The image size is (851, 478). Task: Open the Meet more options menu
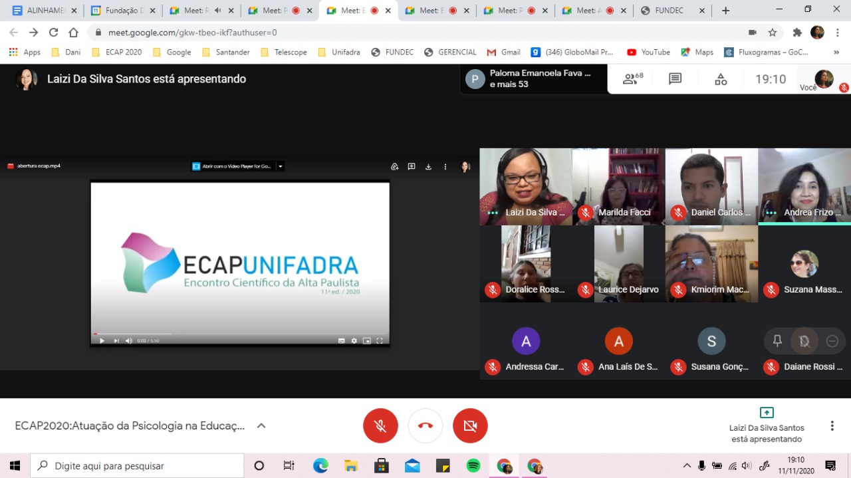(832, 425)
